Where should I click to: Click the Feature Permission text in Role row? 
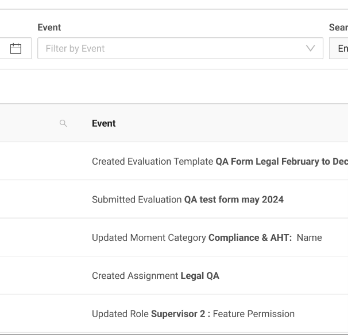pyautogui.click(x=253, y=314)
